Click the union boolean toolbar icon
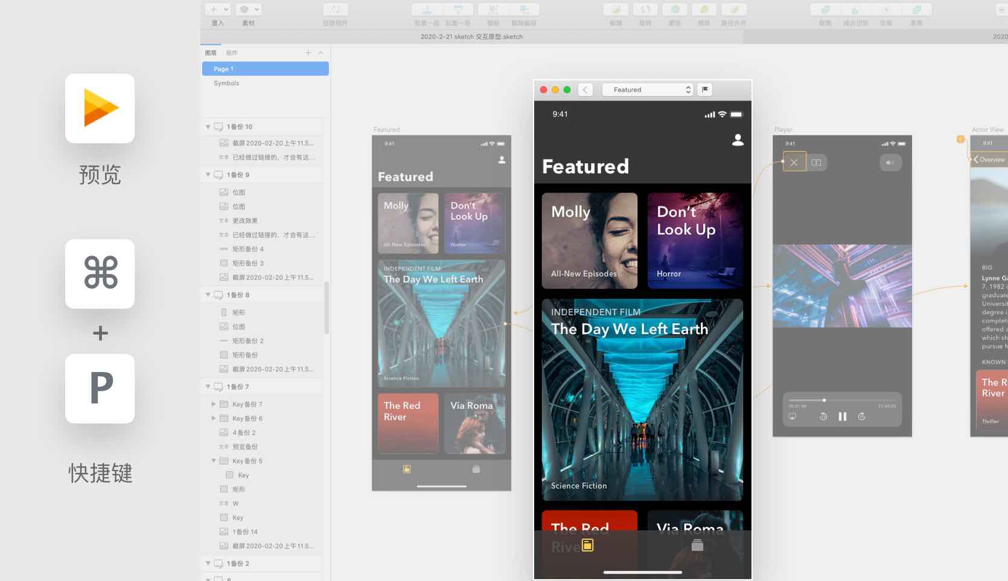 point(826,9)
